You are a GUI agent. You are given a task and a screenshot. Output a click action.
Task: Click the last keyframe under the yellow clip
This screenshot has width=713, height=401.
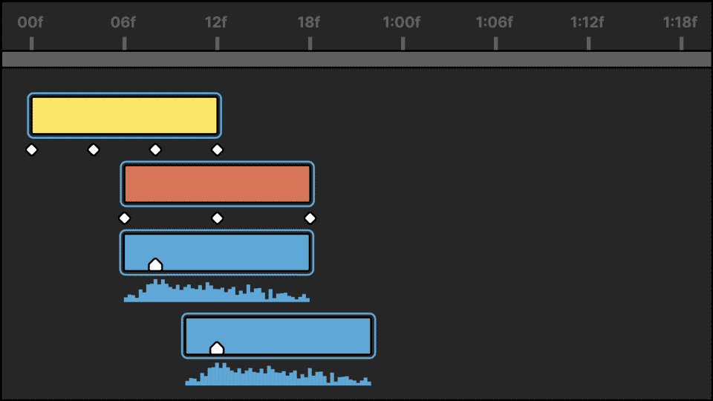pyautogui.click(x=217, y=150)
